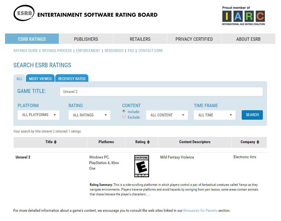Open the Ratings Process link
This screenshot has height=221, width=281.
coord(57,51)
